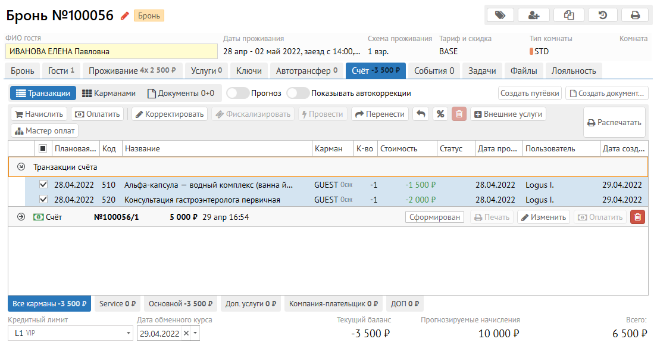Collapse the Транзакции счёта group
This screenshot has width=657, height=348.
pos(21,167)
